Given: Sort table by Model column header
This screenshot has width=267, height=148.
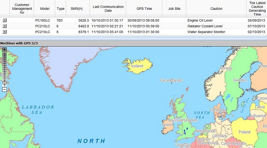Looking at the screenshot, I should [45, 9].
